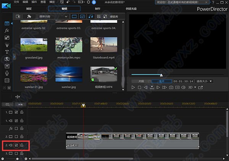Viewport: 229px width, 161px height.
Task: Undock the preview window icon
Action: point(200,87)
